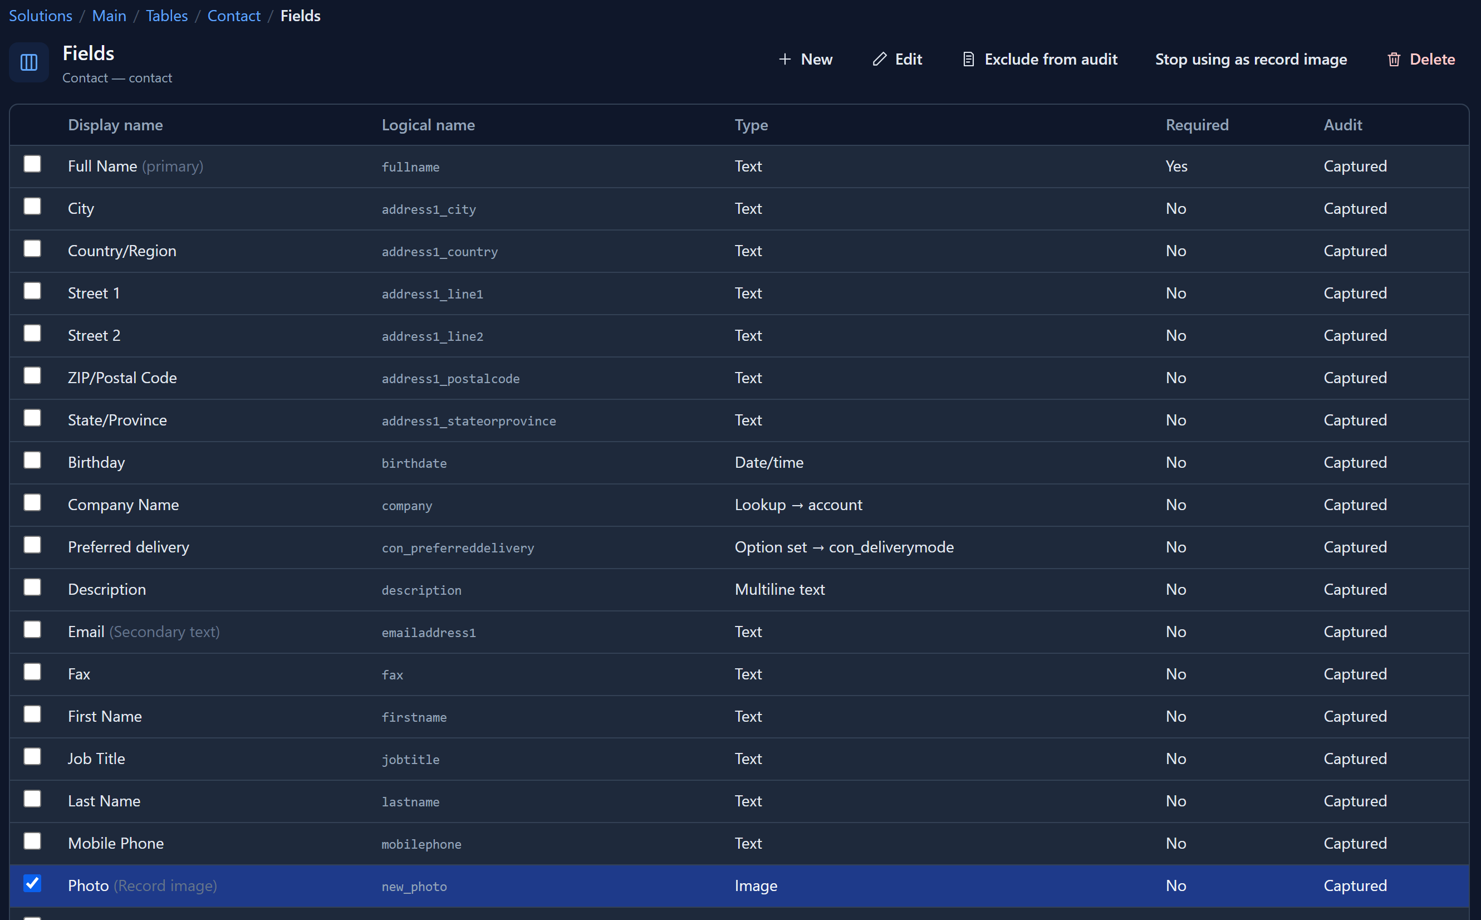
Task: Open the Solutions breadcrumb link
Action: [x=40, y=16]
